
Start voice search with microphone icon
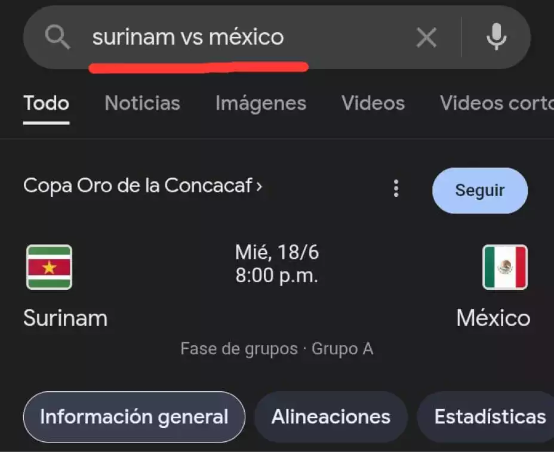496,38
